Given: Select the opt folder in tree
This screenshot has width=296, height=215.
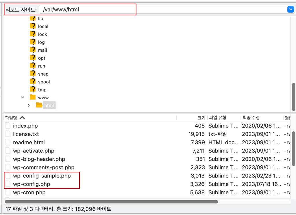Looking at the screenshot, I should coord(42,58).
